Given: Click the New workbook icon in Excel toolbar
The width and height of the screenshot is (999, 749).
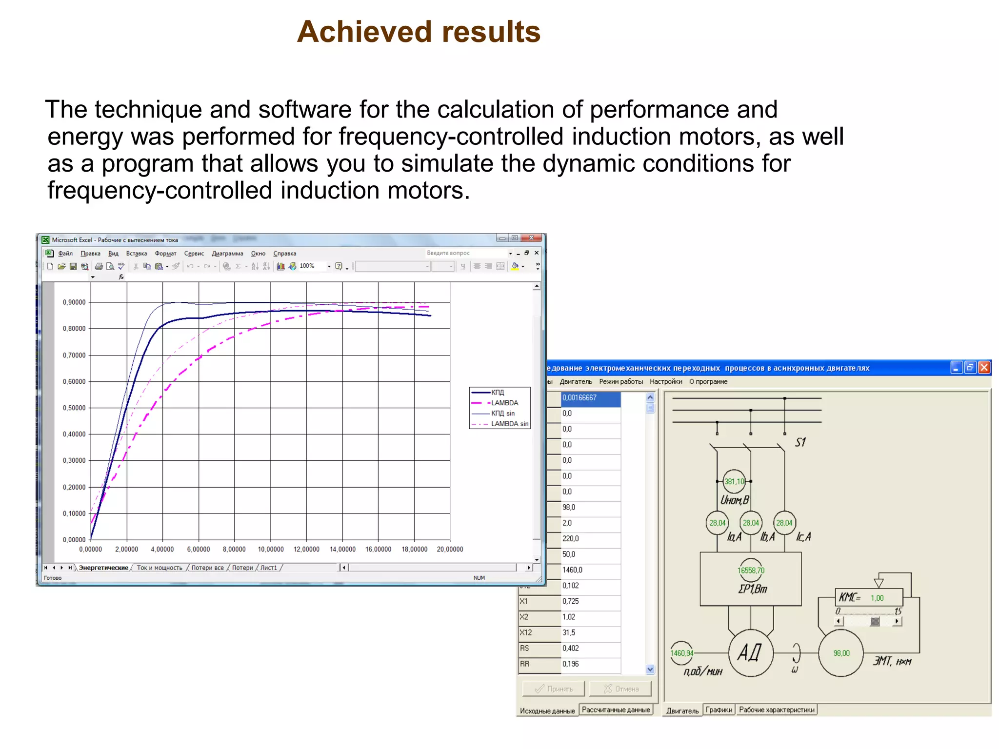Looking at the screenshot, I should pos(50,266).
